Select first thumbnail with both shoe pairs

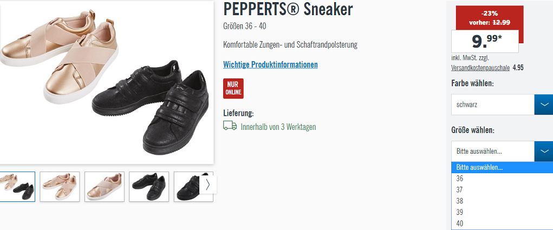17,187
